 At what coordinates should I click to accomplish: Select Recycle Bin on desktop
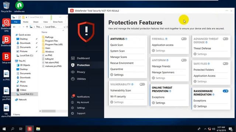coord(6,7)
